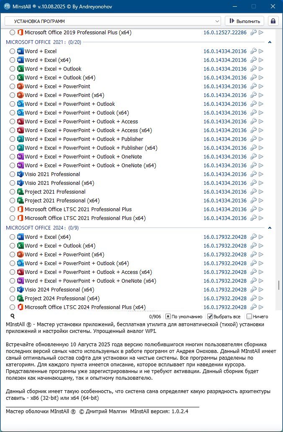The height and width of the screenshot is (432, 283).
Task: Click the play arrow for Office LTSC 2021 Professional Plus (x64)
Action: [x=261, y=218]
